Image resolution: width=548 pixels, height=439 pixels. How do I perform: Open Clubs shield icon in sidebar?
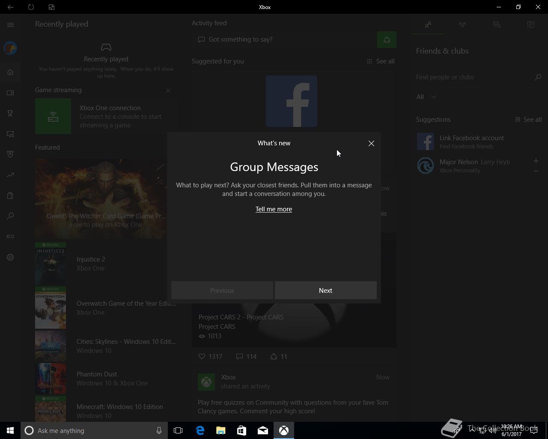click(10, 154)
